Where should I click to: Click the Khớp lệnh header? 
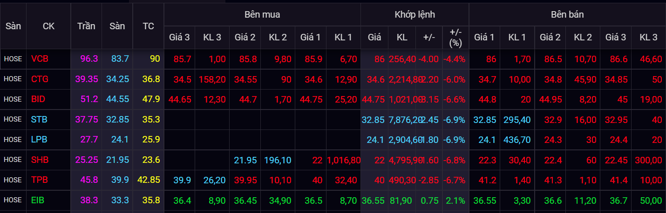[x=415, y=15]
